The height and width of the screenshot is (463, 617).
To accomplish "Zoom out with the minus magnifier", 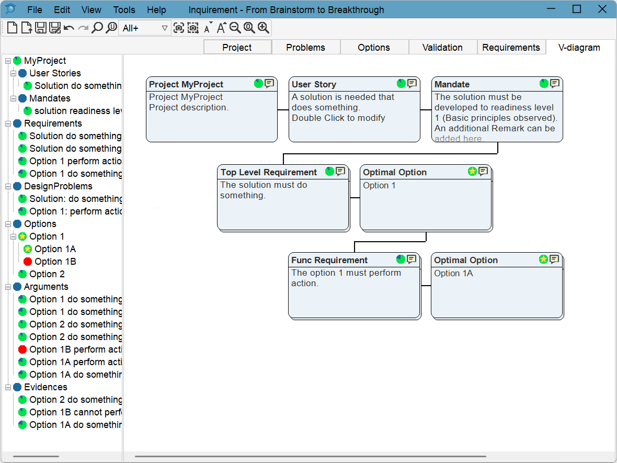I will click(235, 28).
